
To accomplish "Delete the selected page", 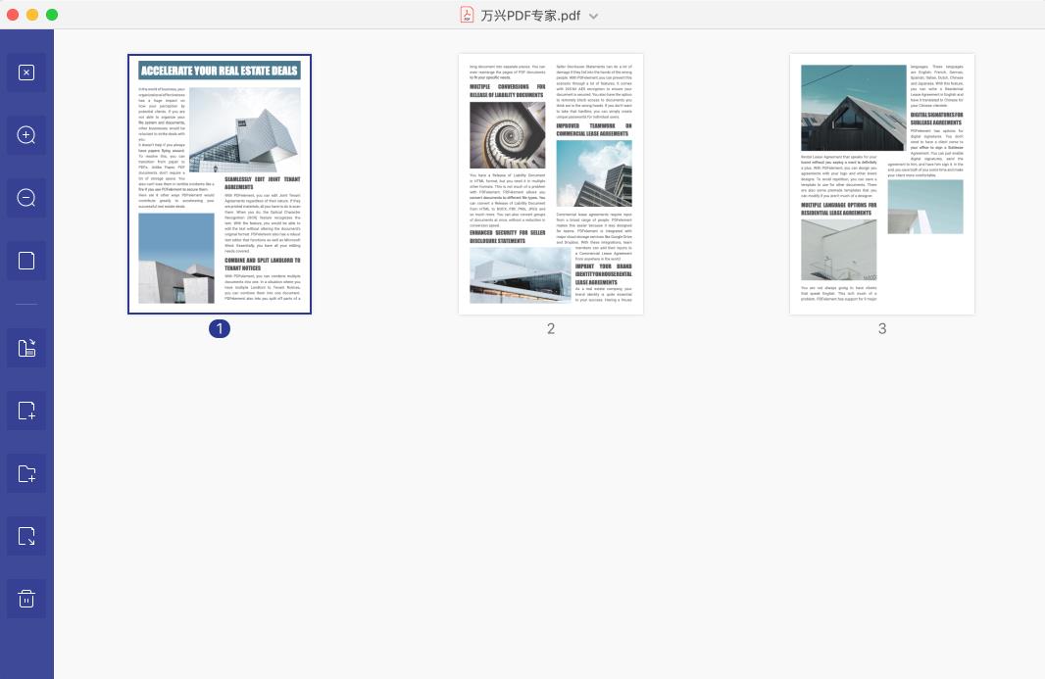I will tap(26, 599).
